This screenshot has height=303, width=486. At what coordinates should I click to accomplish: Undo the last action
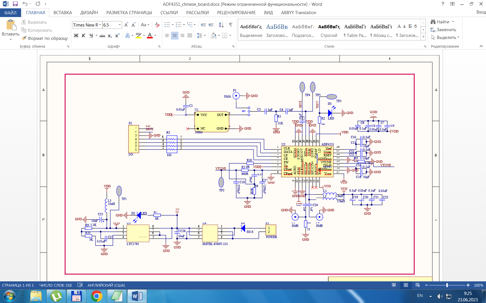(x=25, y=4)
